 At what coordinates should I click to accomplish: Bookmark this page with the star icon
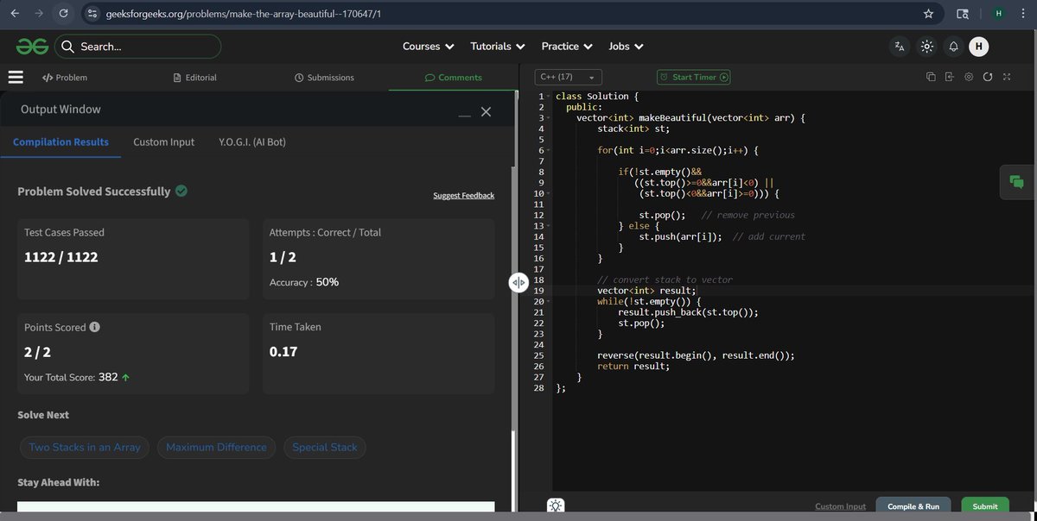(x=928, y=14)
